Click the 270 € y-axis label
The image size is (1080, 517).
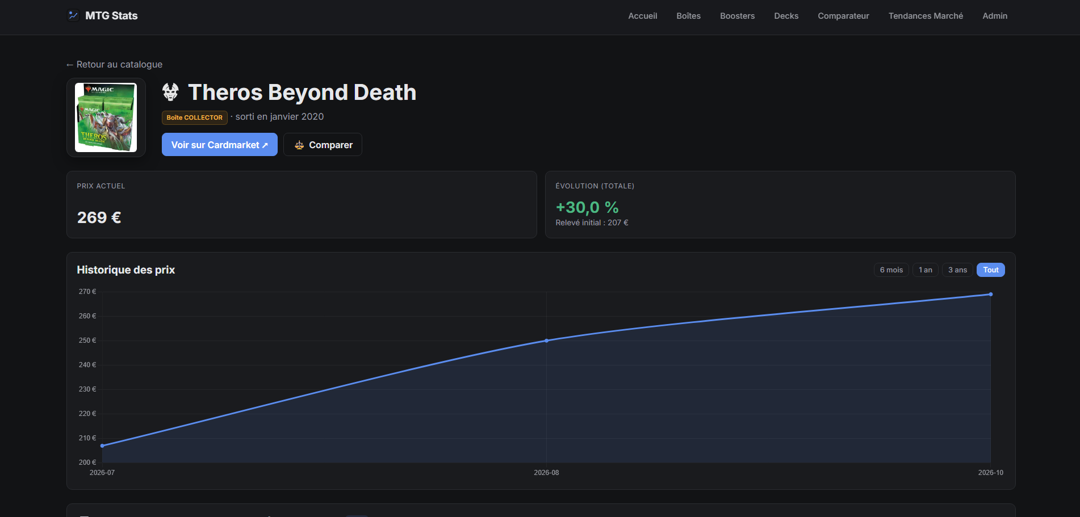pos(87,292)
